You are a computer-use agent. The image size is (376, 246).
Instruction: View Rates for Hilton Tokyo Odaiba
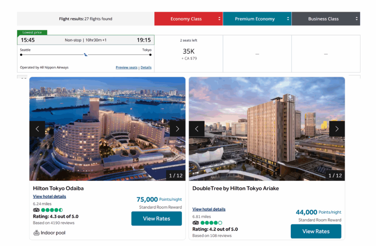[156, 219]
